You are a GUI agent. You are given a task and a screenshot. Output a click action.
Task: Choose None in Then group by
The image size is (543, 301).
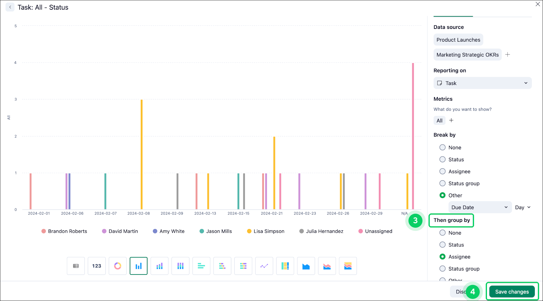pos(442,233)
